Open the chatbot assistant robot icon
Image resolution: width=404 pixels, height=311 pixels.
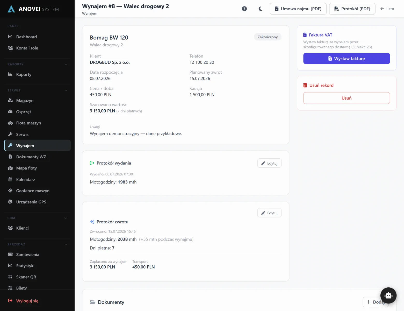point(388,295)
